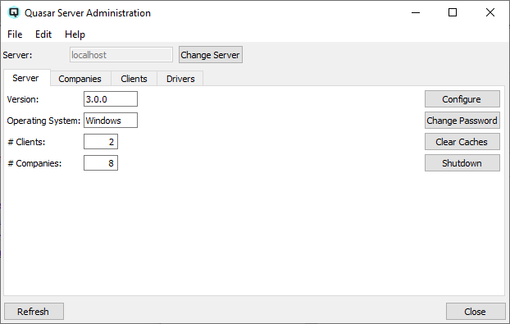Click the "Server:" label near top
510x324 pixels.
pyautogui.click(x=17, y=55)
